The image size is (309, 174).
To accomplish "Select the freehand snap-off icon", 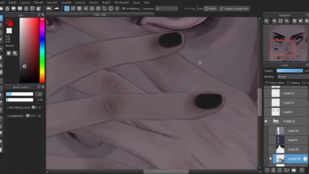I will [x=67, y=9].
